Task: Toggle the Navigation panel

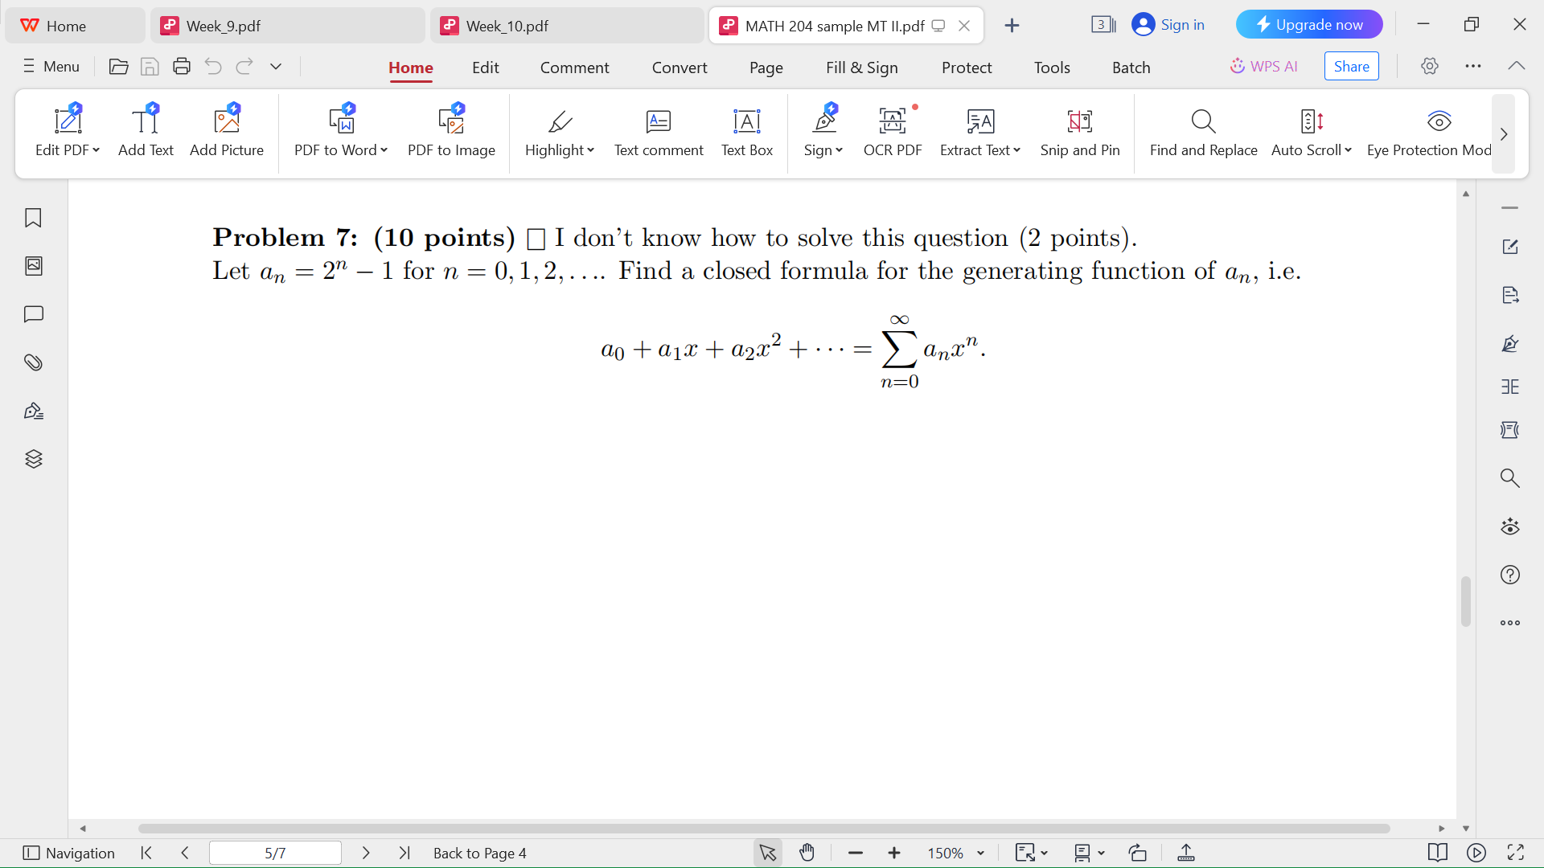Action: (x=68, y=853)
